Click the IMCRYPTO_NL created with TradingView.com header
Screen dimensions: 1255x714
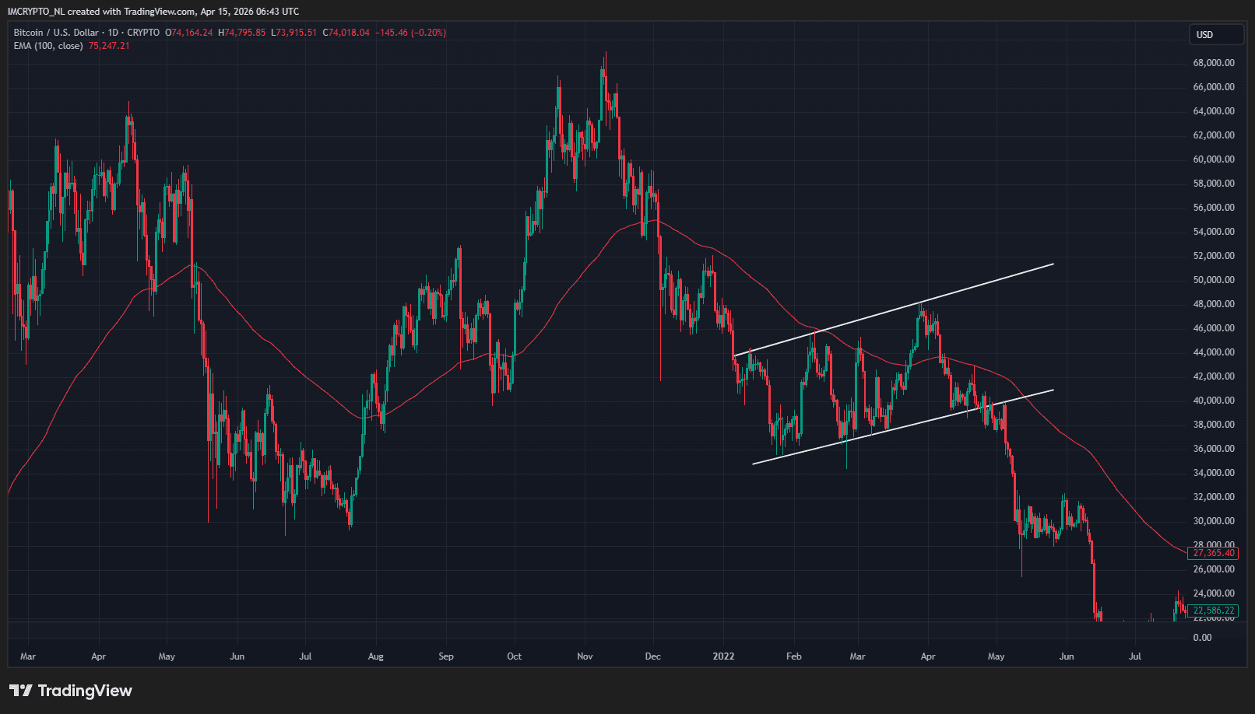(153, 12)
